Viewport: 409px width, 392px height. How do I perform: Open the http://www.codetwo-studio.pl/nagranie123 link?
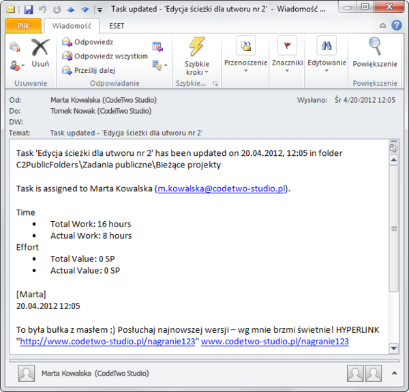click(108, 342)
